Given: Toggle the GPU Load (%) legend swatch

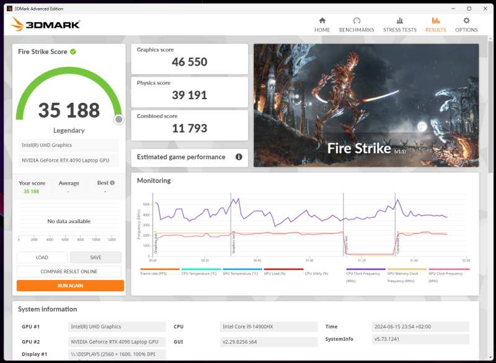Looking at the screenshot, I should tap(284, 269).
